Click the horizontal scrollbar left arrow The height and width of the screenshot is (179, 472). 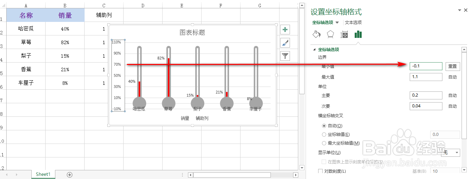point(190,175)
